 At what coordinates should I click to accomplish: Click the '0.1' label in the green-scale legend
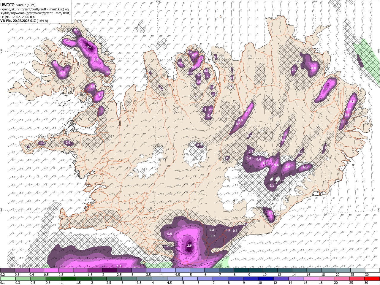2,283
